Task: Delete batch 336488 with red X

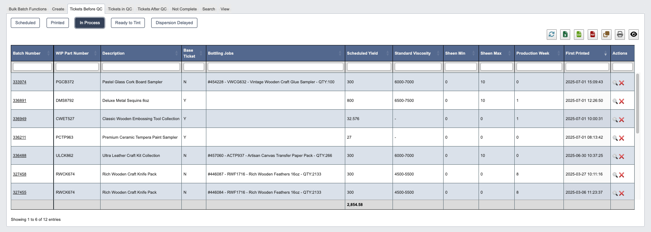Action: click(x=622, y=157)
